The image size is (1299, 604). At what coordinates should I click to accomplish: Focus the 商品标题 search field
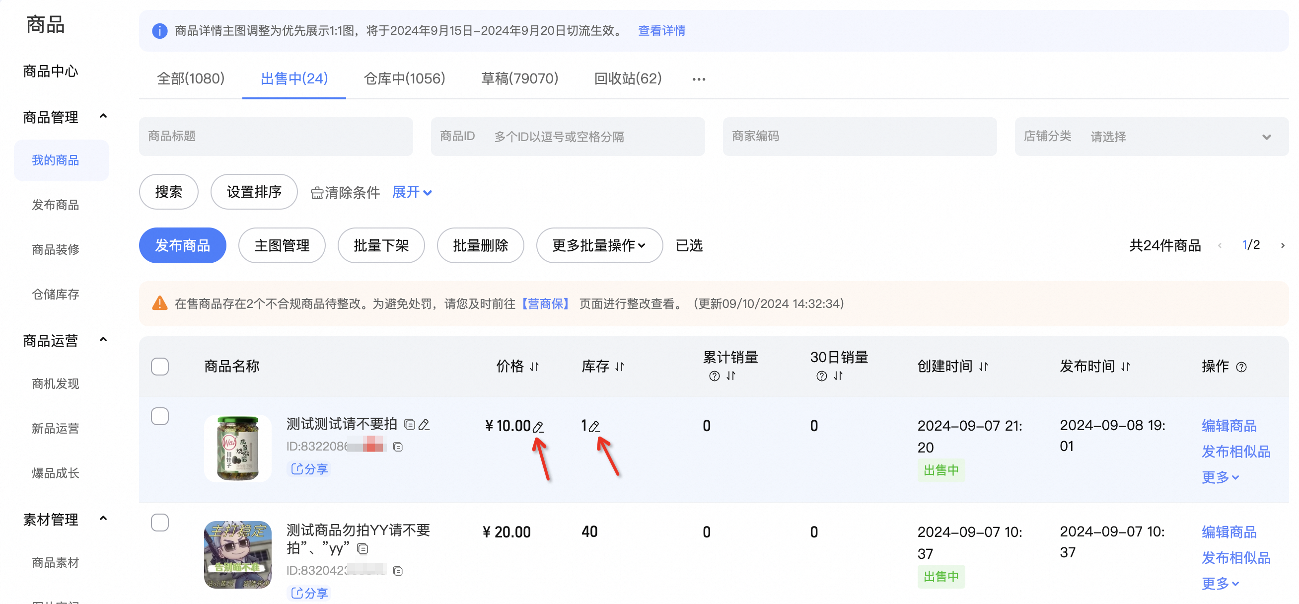click(276, 137)
